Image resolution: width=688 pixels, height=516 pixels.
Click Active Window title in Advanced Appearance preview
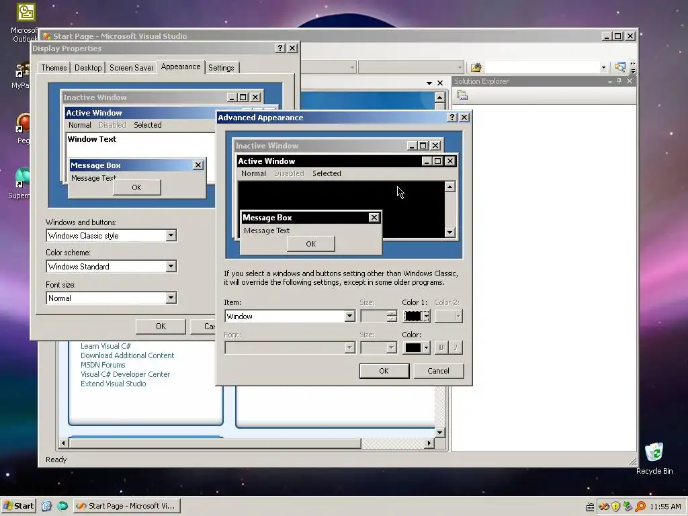266,161
